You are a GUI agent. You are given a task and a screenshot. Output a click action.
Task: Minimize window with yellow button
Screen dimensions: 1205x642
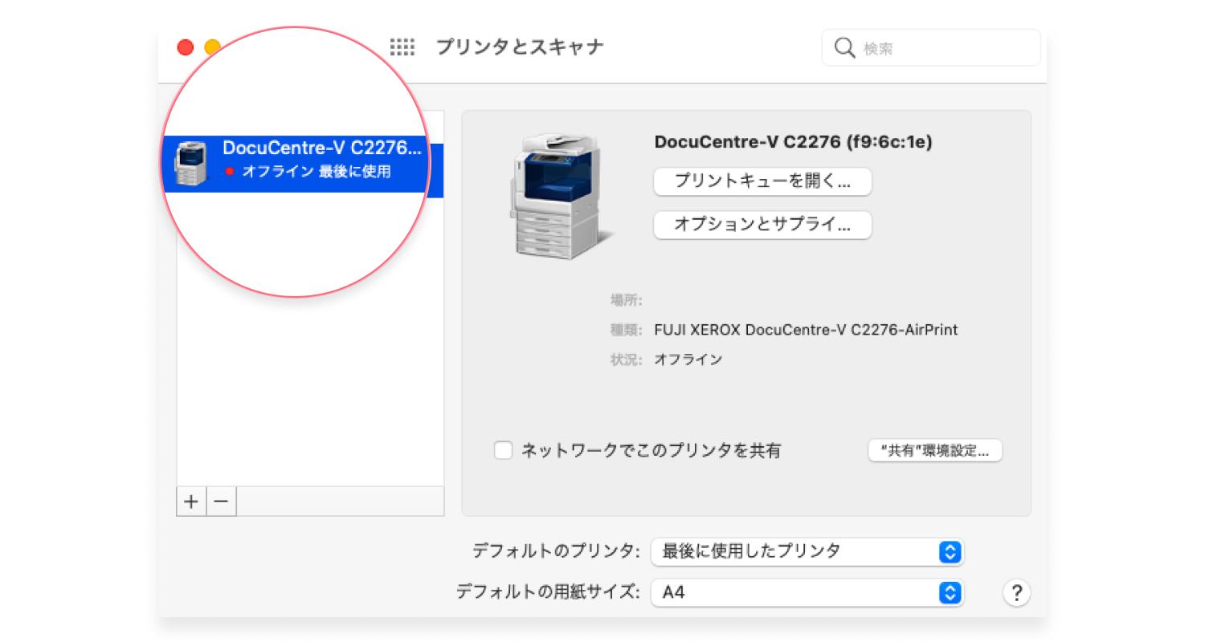[212, 47]
